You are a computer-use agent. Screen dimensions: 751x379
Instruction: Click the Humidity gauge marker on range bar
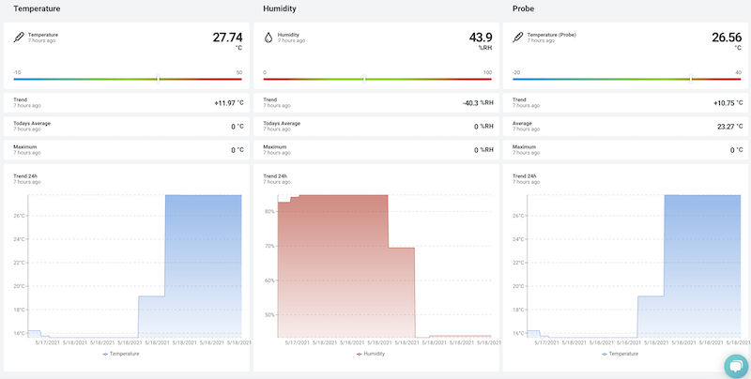[x=363, y=79]
